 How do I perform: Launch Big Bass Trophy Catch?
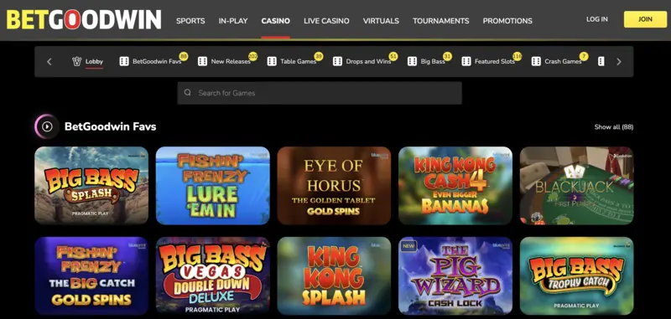click(x=576, y=275)
